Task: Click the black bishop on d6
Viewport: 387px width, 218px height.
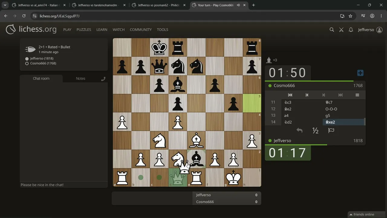Action: (x=178, y=84)
